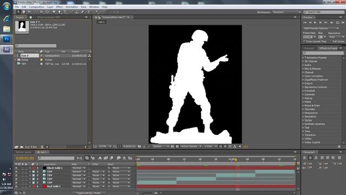
Task: Select the Clone Stamp tool
Action: click(77, 12)
